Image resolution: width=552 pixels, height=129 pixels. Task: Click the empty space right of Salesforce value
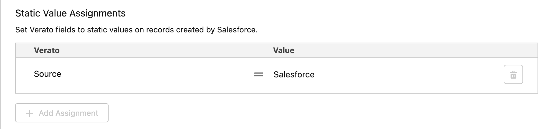(407, 74)
